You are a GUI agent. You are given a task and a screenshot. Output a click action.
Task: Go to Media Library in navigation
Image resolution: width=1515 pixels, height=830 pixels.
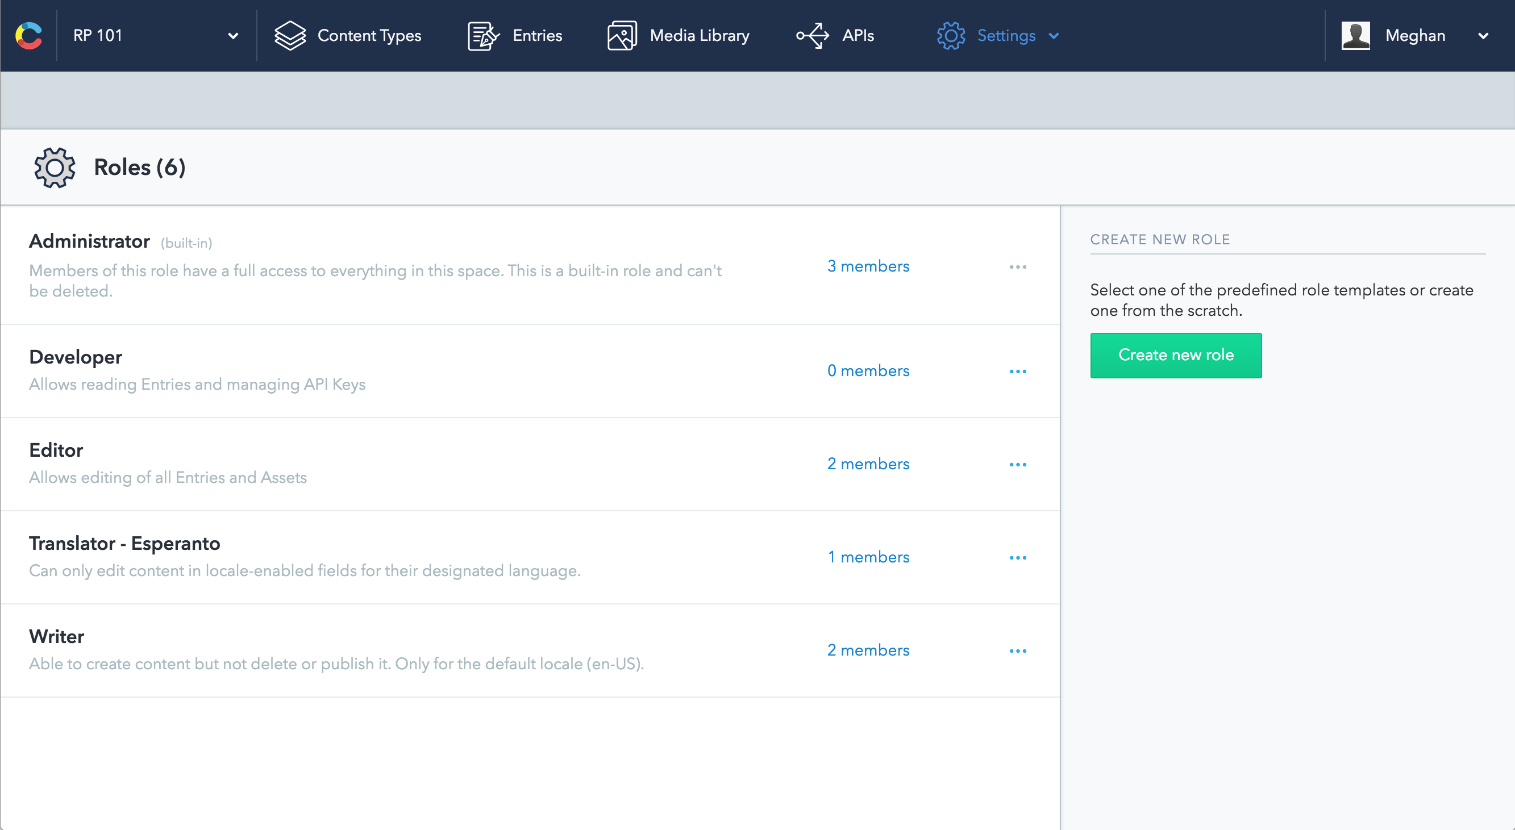[700, 36]
